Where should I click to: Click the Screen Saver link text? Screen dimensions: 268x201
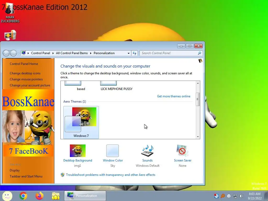pos(182,160)
